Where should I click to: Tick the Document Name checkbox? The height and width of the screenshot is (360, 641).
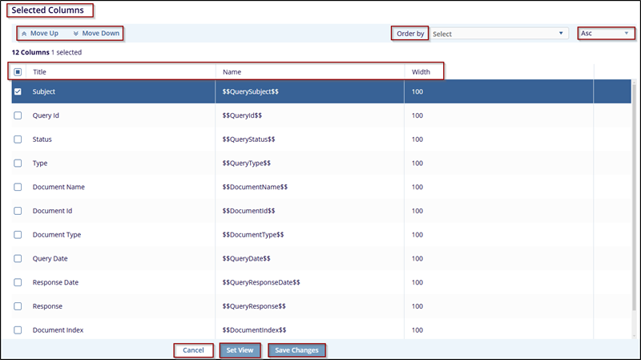pyautogui.click(x=18, y=187)
